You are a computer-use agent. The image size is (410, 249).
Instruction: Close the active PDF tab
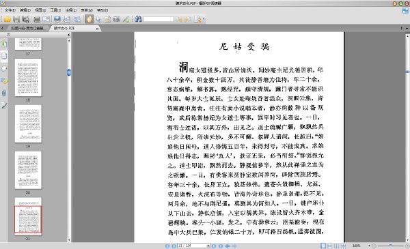coord(97,29)
